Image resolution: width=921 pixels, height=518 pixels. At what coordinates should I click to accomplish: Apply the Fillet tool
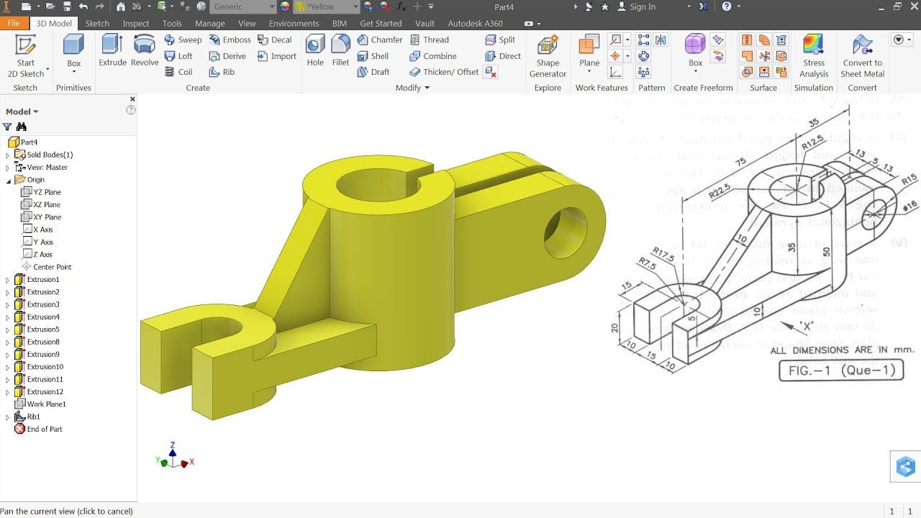click(341, 51)
